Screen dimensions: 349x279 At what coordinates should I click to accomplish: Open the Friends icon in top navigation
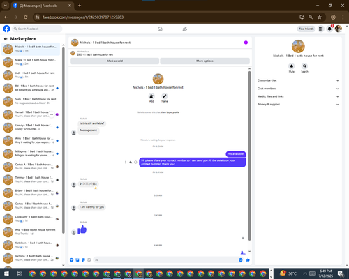coord(185,29)
